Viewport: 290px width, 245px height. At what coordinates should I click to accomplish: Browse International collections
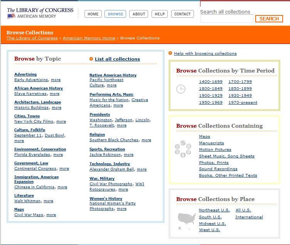249,217
